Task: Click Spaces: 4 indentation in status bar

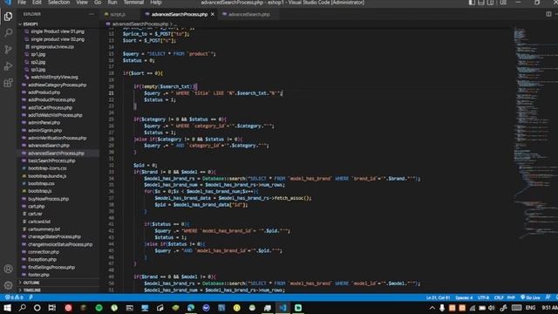Action: click(464, 297)
